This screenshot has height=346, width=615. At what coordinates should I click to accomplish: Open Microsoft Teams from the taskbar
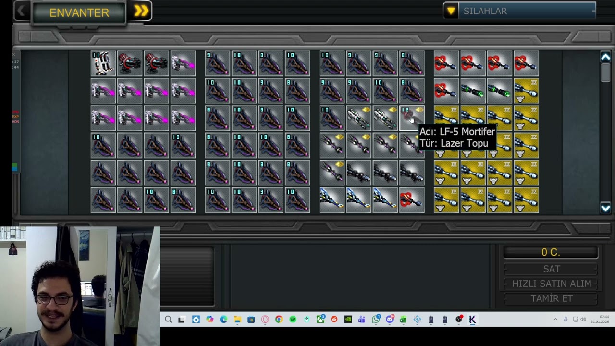(362, 320)
